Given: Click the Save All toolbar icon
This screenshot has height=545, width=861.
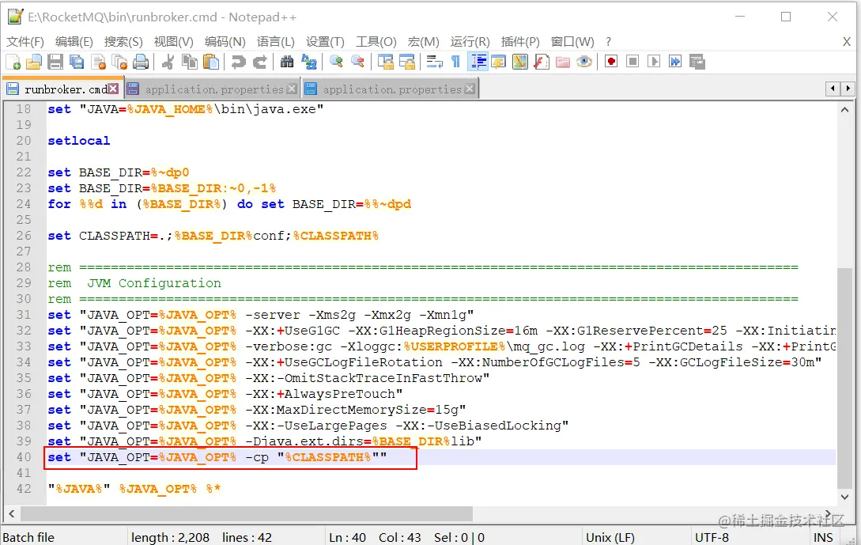Looking at the screenshot, I should [77, 62].
